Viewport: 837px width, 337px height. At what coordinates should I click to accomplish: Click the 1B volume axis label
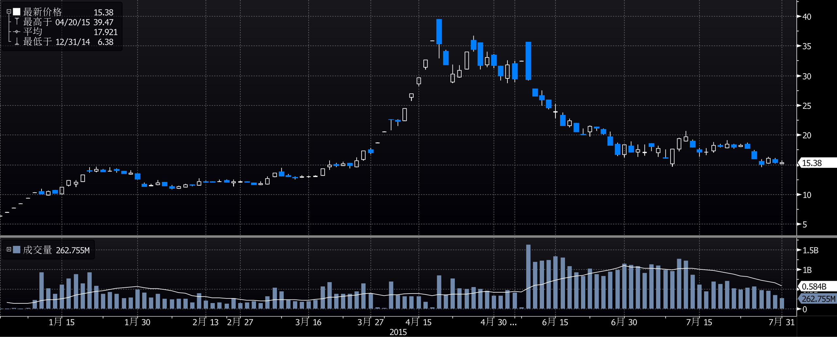[807, 270]
